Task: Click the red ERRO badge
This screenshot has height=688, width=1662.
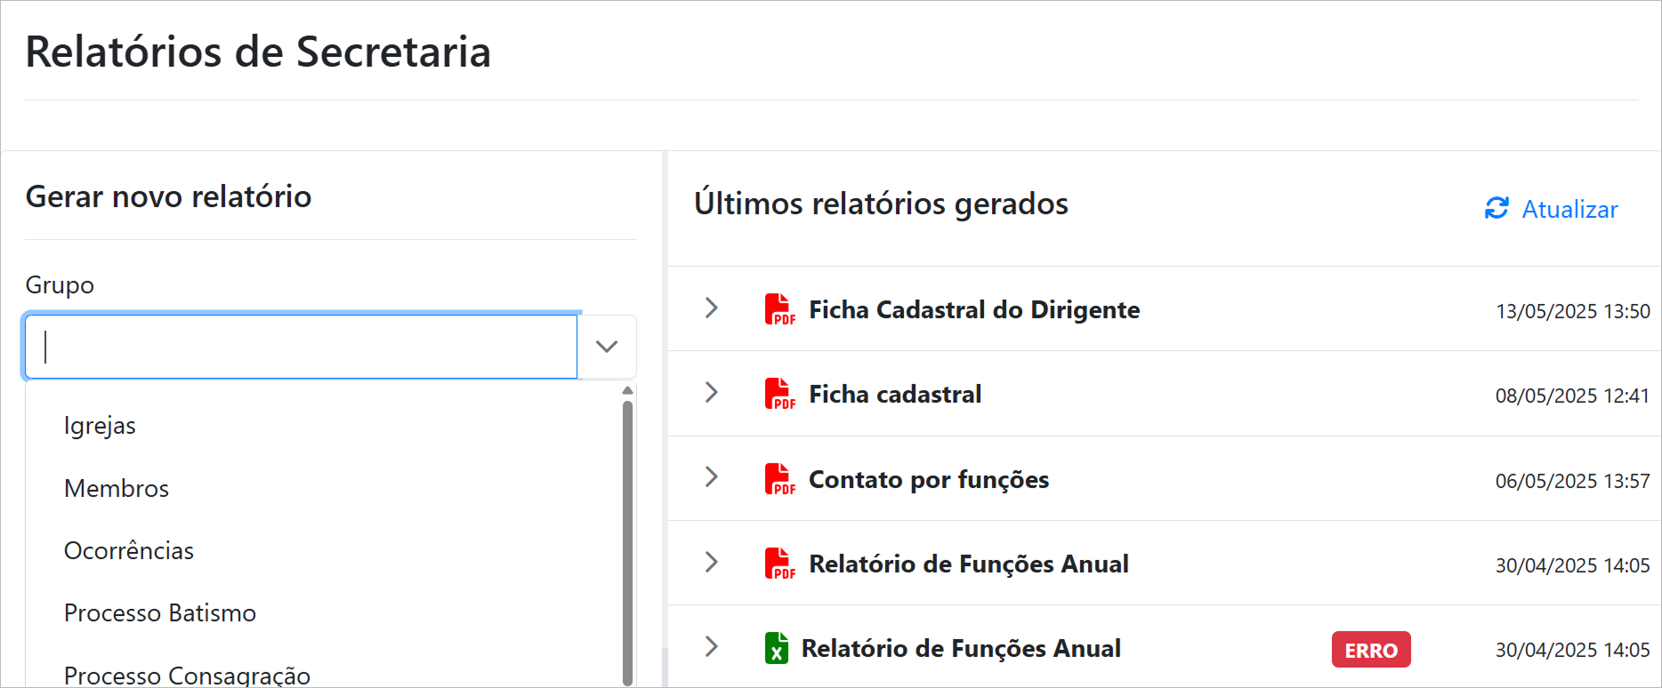Action: 1370,650
